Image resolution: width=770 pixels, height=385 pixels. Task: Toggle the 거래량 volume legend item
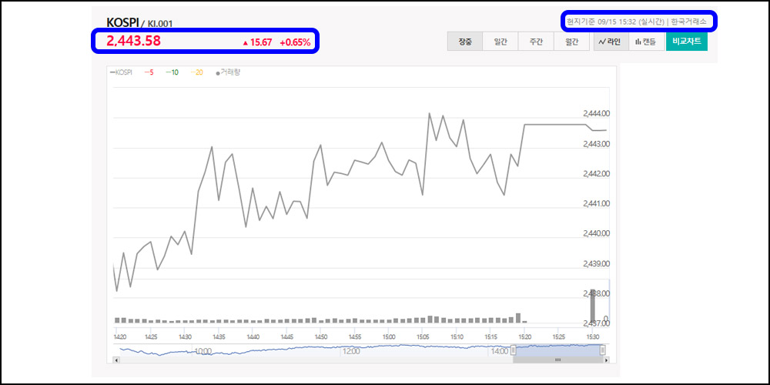click(x=229, y=72)
